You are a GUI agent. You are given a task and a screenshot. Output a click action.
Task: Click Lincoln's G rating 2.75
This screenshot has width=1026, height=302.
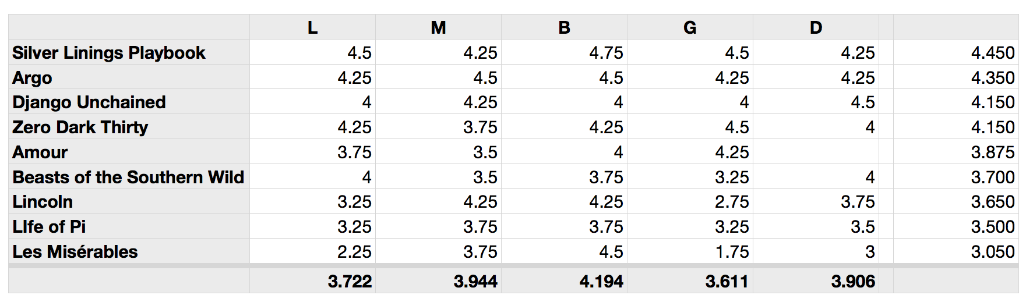tap(732, 201)
